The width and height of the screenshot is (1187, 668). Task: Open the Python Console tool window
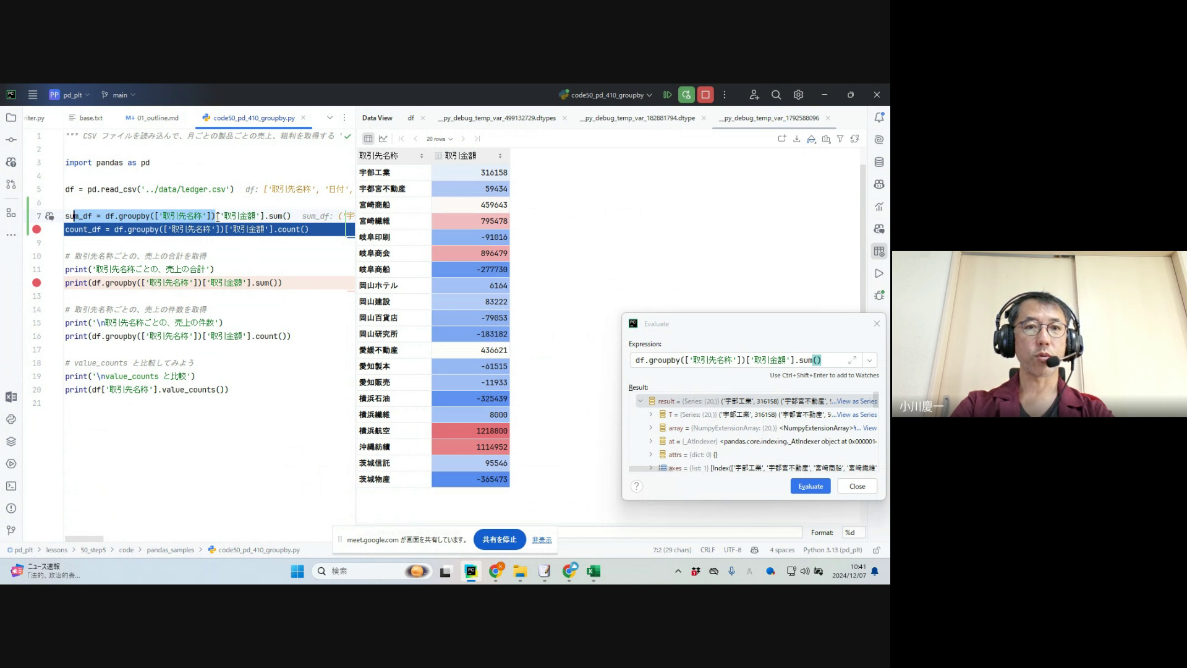pos(11,419)
